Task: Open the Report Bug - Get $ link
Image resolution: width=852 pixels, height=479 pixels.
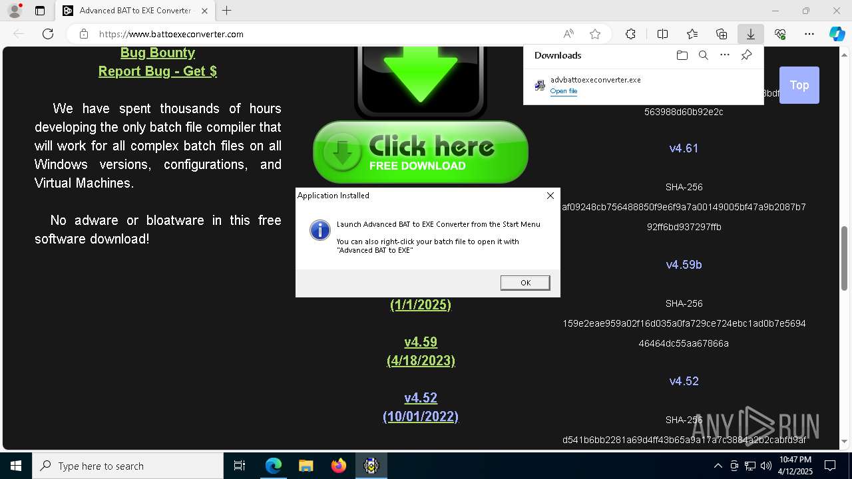Action: (158, 71)
